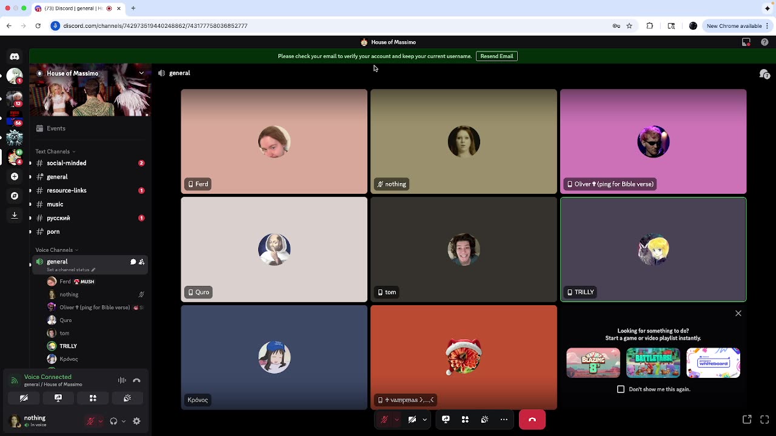This screenshot has height=436, width=776.
Task: Select the tom video tile
Action: click(464, 249)
